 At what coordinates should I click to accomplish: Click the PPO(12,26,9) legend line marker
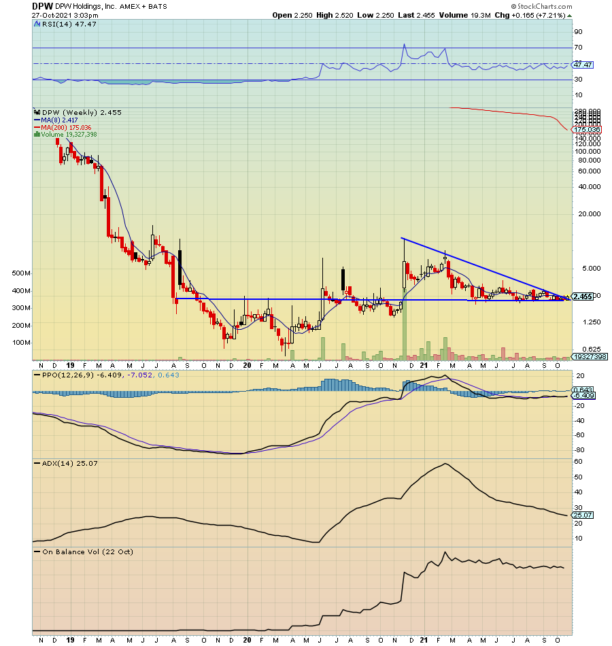point(37,375)
